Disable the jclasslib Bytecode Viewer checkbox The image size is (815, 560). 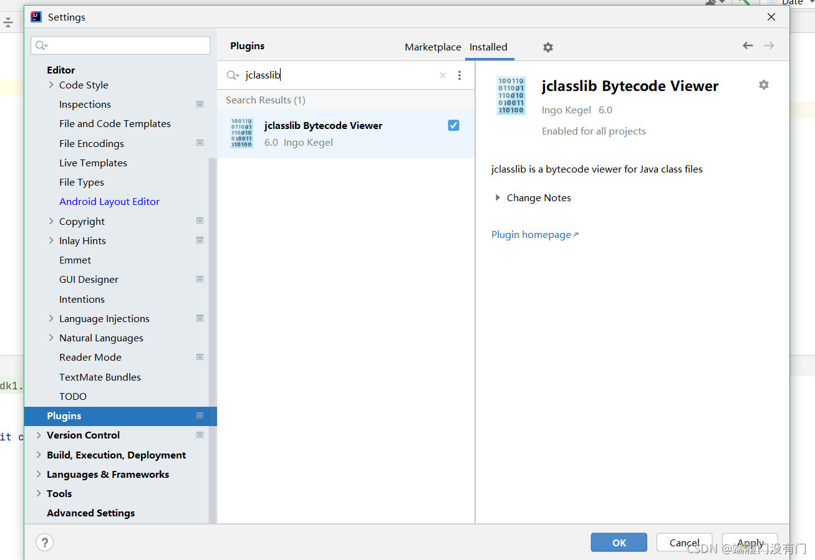(453, 125)
